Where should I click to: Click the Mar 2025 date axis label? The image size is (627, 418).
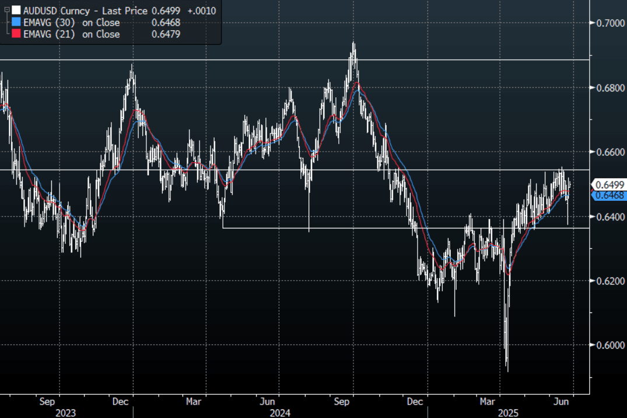pyautogui.click(x=488, y=402)
